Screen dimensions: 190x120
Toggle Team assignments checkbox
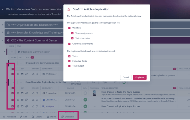point(72,33)
